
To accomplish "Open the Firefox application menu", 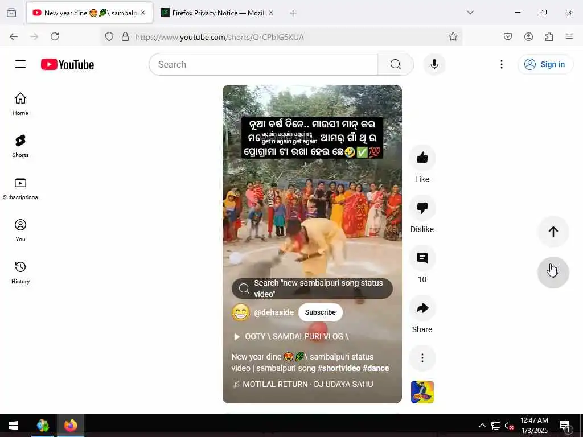I will 569,36.
